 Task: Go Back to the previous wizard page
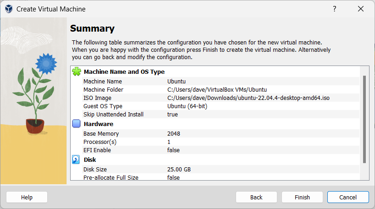(256, 197)
